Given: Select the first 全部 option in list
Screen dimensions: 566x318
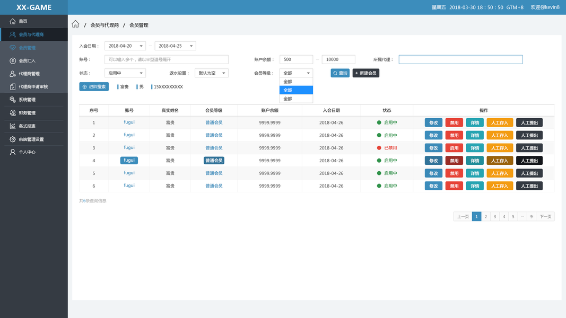Looking at the screenshot, I should 296,82.
